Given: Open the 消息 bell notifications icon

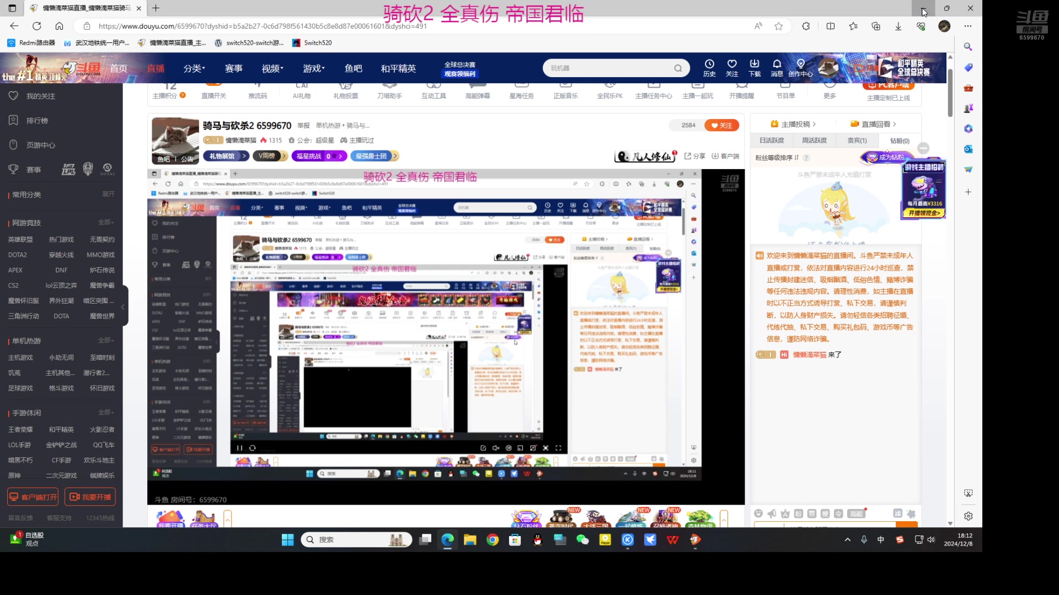Looking at the screenshot, I should (777, 68).
